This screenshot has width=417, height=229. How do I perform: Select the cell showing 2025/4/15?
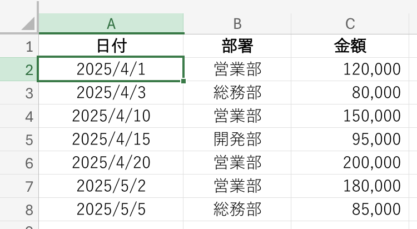click(111, 139)
